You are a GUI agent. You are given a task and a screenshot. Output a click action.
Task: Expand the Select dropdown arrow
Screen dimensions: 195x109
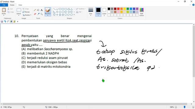pos(19,15)
